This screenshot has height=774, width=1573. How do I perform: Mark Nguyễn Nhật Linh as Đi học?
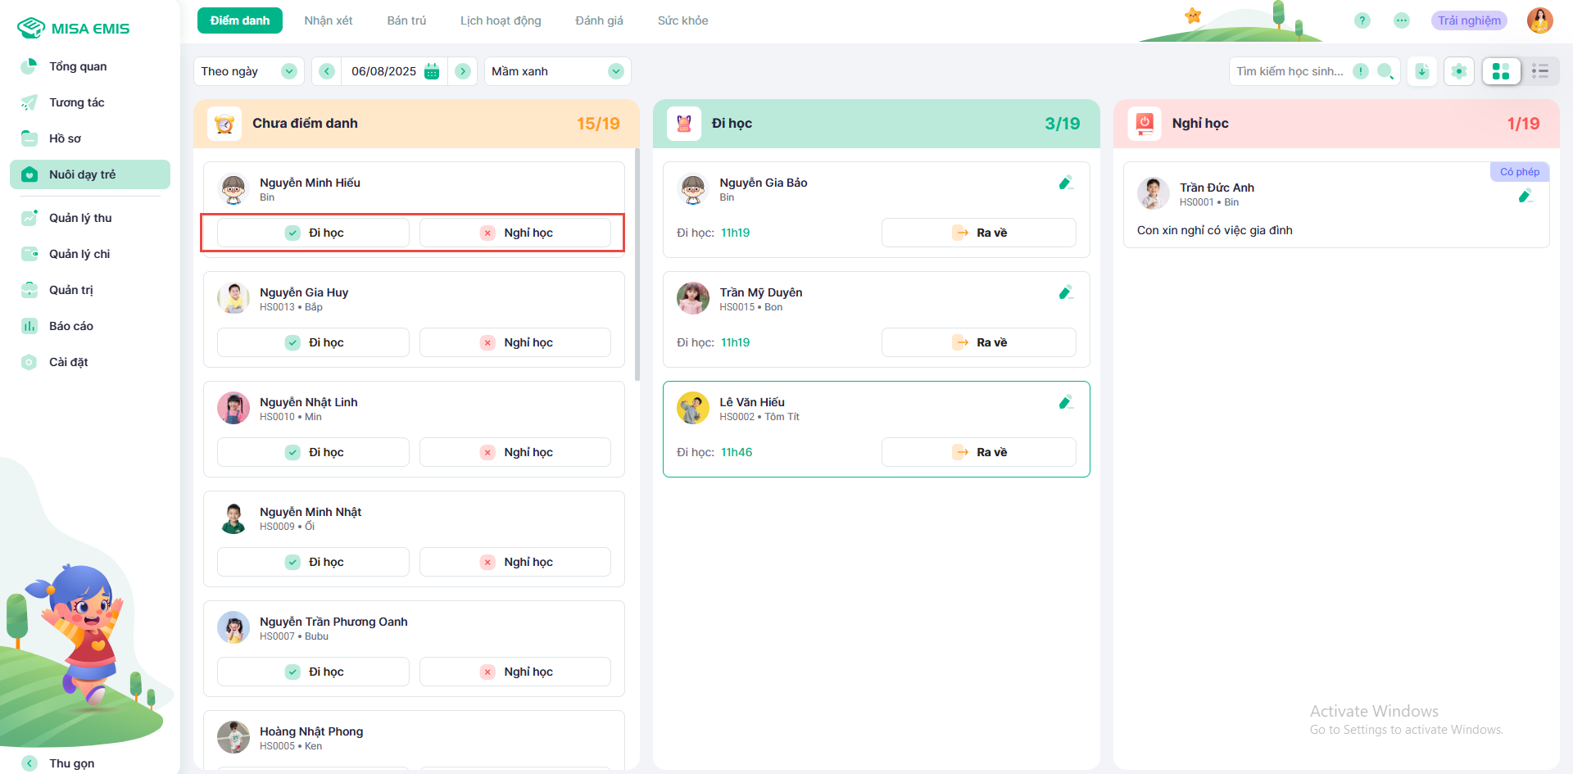pos(313,452)
